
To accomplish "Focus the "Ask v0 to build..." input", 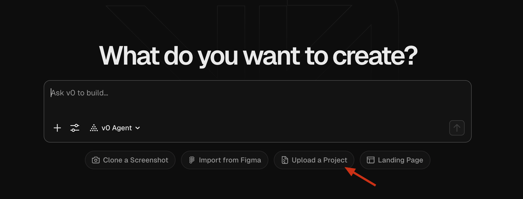I will [246, 98].
